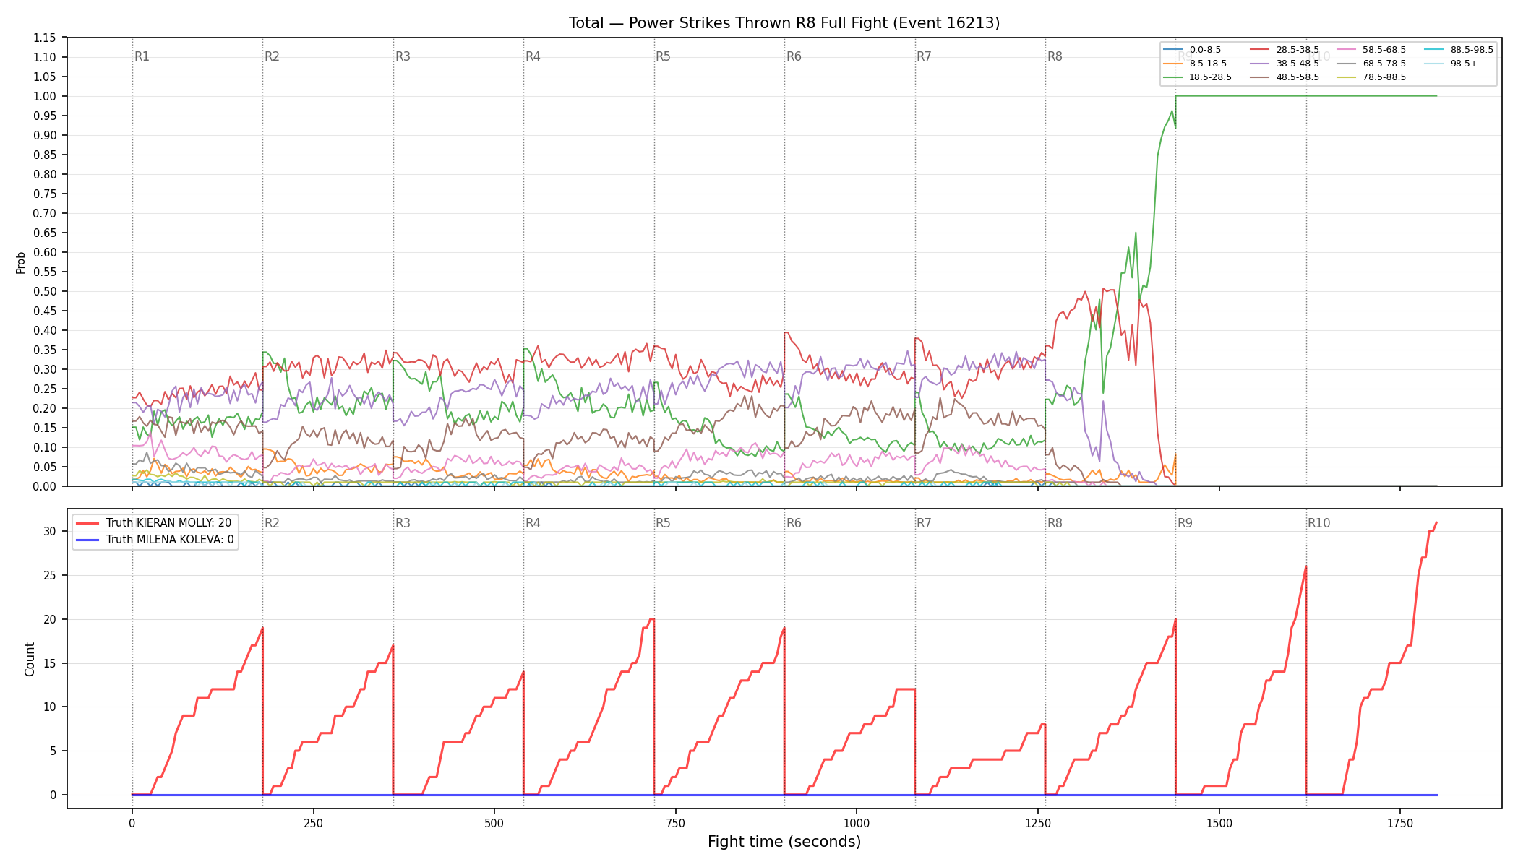Click the R8 round marker in count chart
Viewport: 1518px width, 867px height.
coord(1055,523)
